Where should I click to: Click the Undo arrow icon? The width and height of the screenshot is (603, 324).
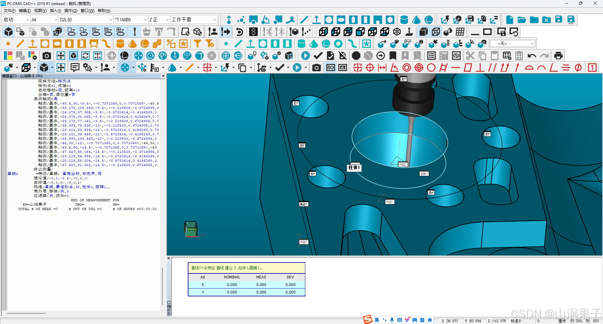pyautogui.click(x=532, y=56)
